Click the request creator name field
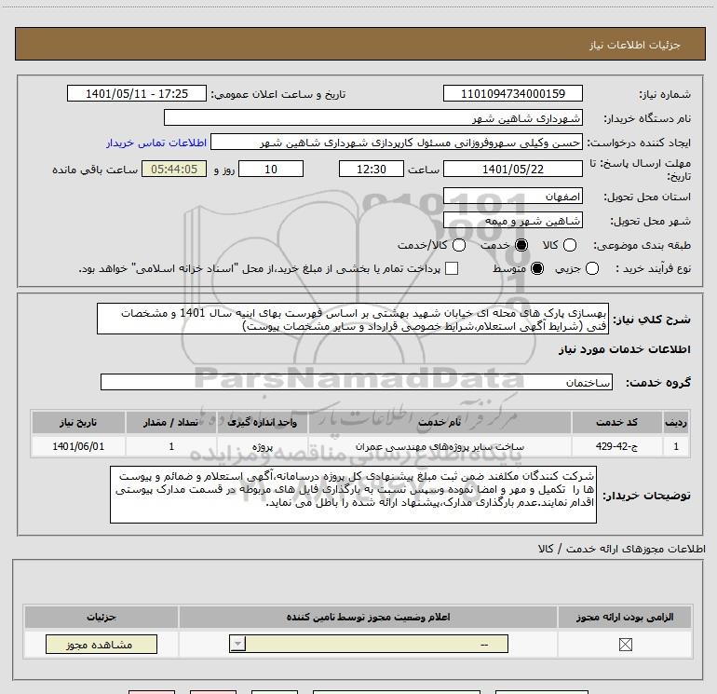 point(397,143)
